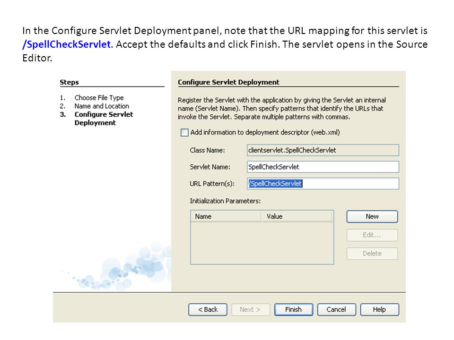
Task: Click the Class Name label
Action: [207, 150]
